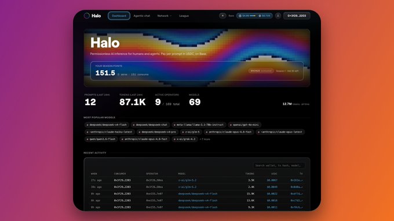Click the 12.7M tokens all time text
This screenshot has width=394, height=221.
coord(296,104)
